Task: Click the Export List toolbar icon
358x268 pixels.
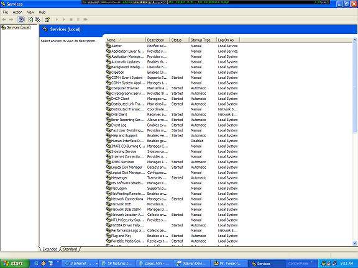Action: (x=37, y=20)
